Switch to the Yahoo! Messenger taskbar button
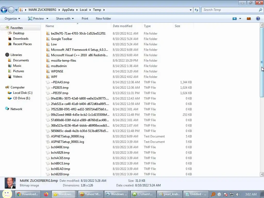 coord(90,194)
